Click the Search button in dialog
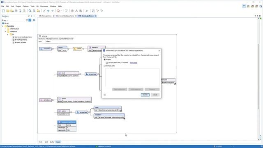The height and width of the screenshot is (148, 263). point(145,95)
